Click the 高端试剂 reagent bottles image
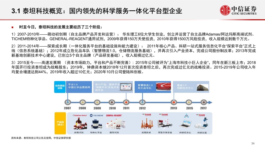265x149 pixels. (x=80, y=124)
